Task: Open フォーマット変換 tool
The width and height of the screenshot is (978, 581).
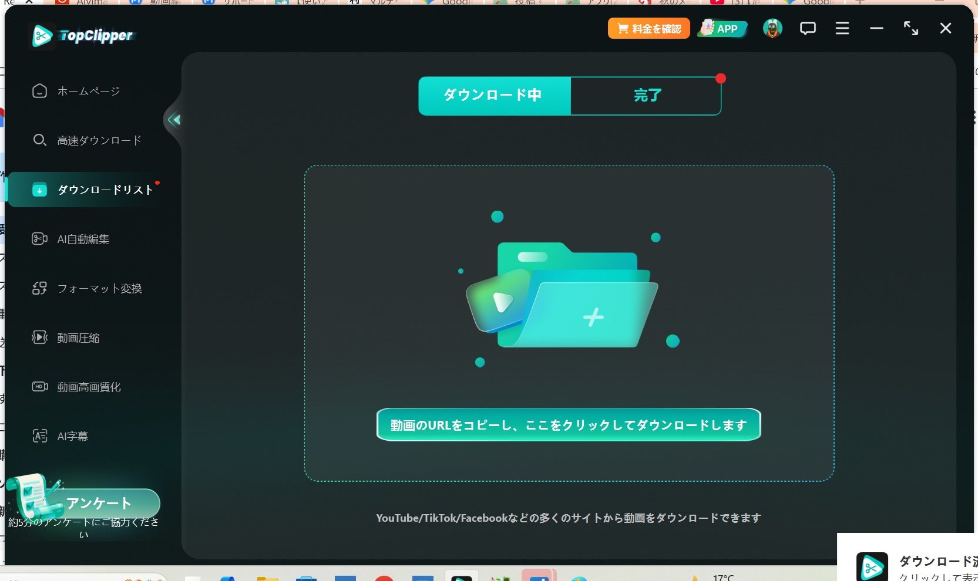Action: [99, 288]
